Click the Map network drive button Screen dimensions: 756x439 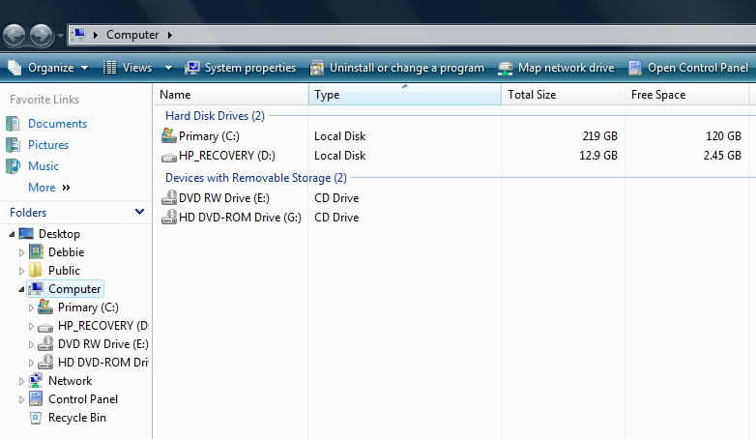[556, 68]
